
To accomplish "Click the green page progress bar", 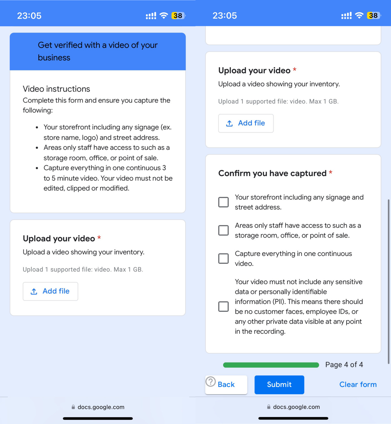I will pyautogui.click(x=271, y=365).
